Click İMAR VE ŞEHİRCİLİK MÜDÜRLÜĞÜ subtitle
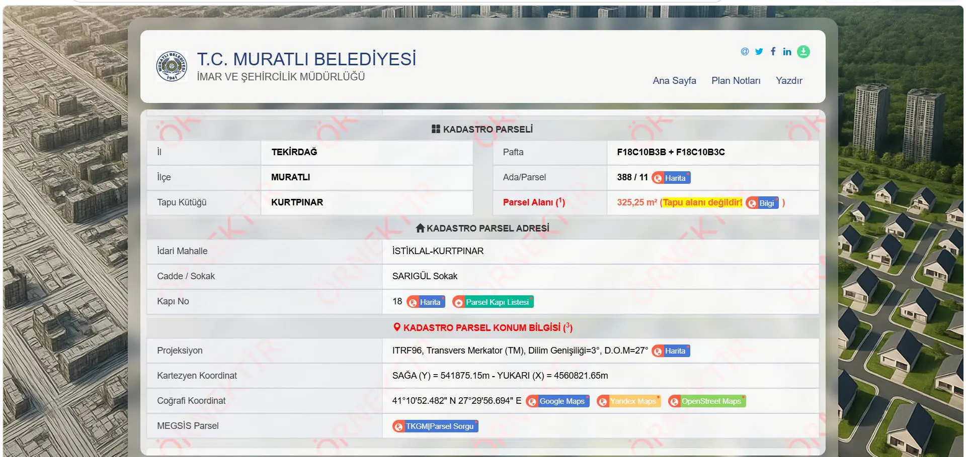The height and width of the screenshot is (457, 966). (281, 77)
